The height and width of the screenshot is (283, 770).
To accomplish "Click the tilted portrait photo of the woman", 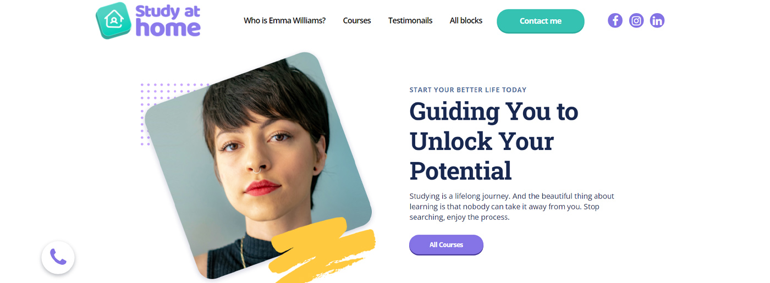I will [x=258, y=165].
